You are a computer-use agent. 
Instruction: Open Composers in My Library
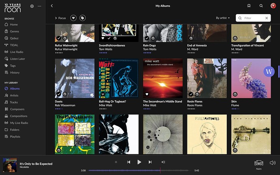[x=15, y=109]
